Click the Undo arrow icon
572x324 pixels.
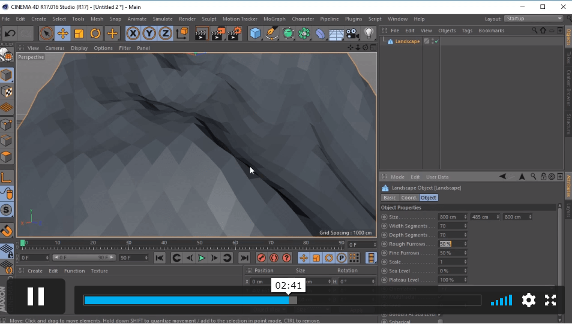tap(10, 34)
